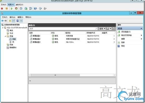Open the save query dropdown arrow

click(110, 28)
